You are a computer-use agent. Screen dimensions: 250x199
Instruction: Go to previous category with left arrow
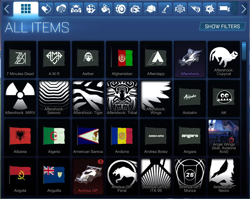(x=7, y=9)
